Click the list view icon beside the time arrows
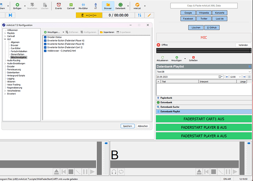Image resolution: width=253 pixels, height=181 pixels. (x=249, y=77)
